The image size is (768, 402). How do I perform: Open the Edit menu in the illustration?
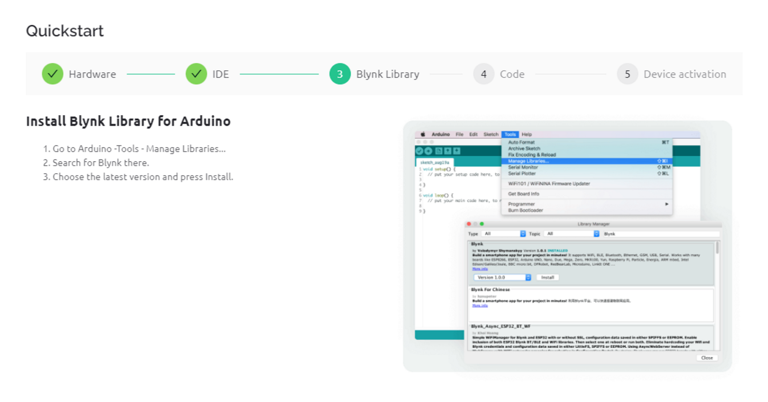(473, 134)
